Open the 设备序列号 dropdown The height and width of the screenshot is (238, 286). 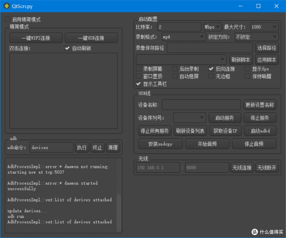point(190,118)
